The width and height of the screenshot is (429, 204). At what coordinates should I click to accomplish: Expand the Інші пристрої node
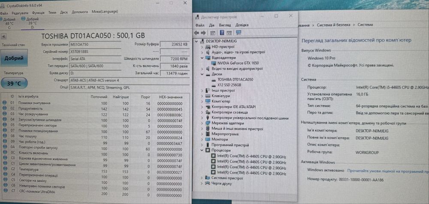pyautogui.click(x=202, y=90)
